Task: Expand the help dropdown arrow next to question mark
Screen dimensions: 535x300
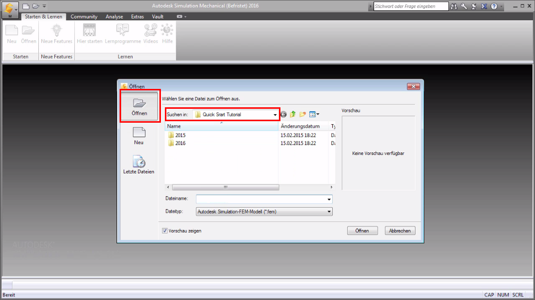Action: (x=501, y=6)
